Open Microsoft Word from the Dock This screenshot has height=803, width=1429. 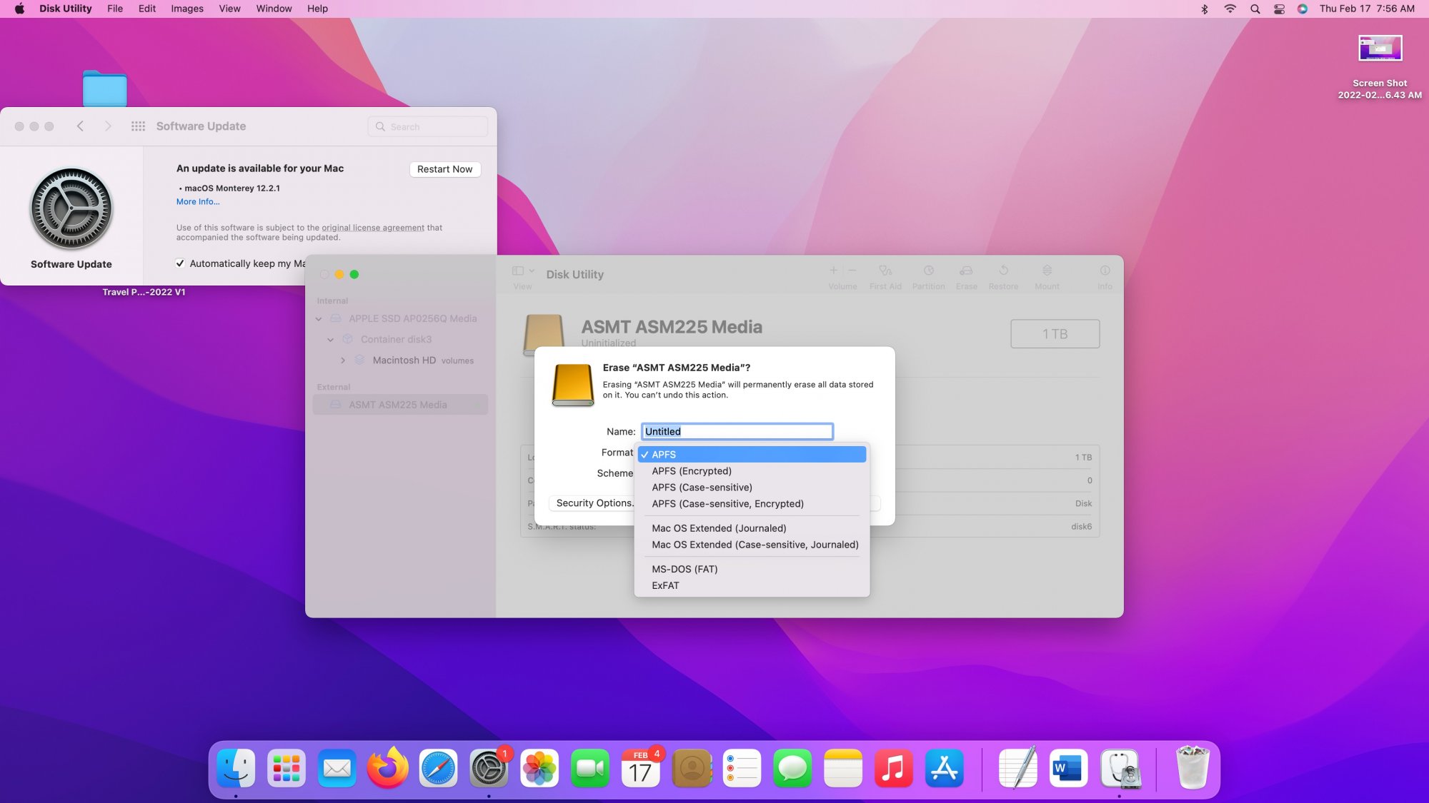(1068, 769)
